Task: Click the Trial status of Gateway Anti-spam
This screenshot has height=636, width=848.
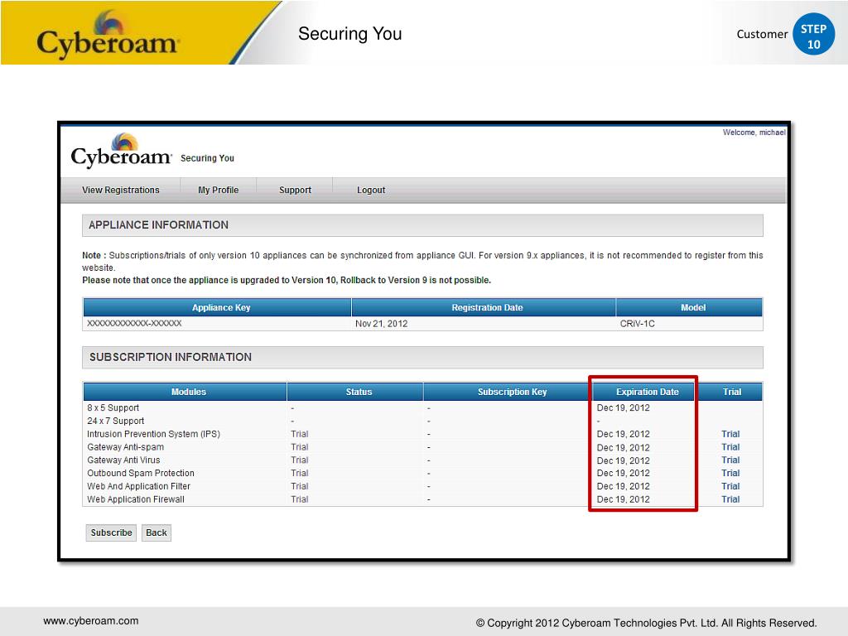Action: (300, 446)
